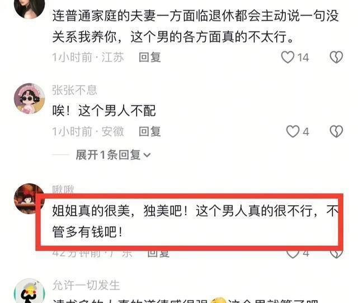358x303 pixels.
Task: Open 张张不息's avatar profile
Action: click(29, 98)
